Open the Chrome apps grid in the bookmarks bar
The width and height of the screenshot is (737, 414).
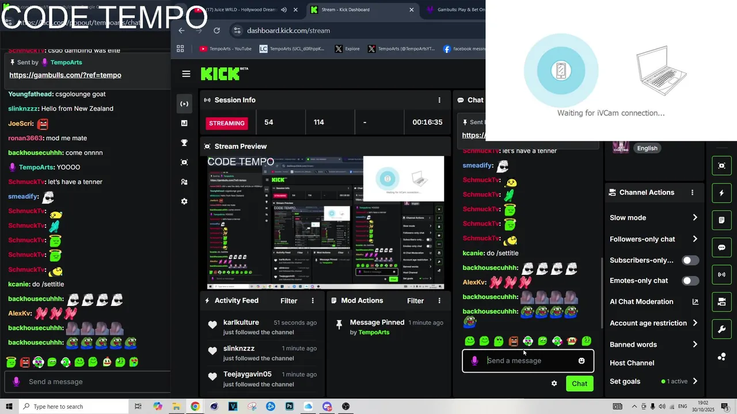tap(180, 49)
